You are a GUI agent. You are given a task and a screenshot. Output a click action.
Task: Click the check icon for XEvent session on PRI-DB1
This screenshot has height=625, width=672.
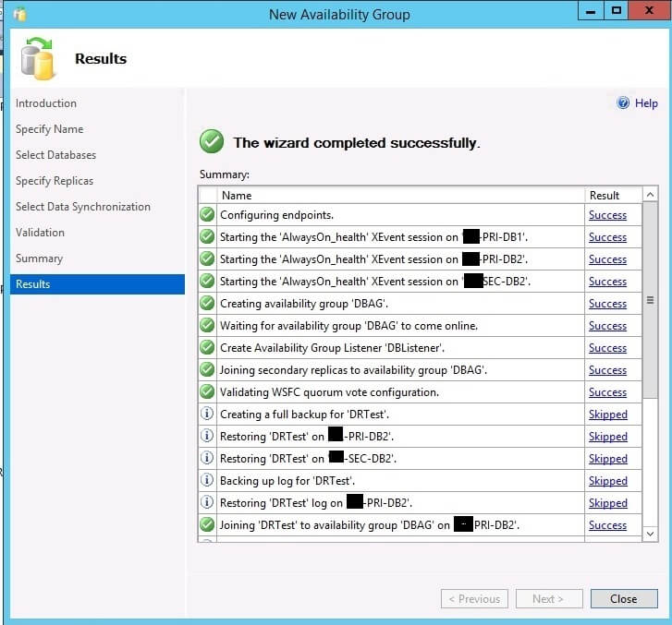click(207, 236)
